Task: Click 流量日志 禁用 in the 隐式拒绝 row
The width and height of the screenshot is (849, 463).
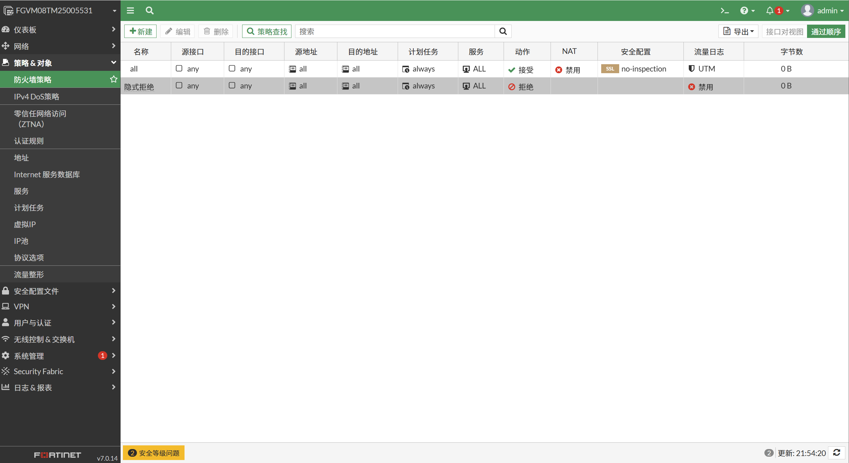Action: [701, 87]
